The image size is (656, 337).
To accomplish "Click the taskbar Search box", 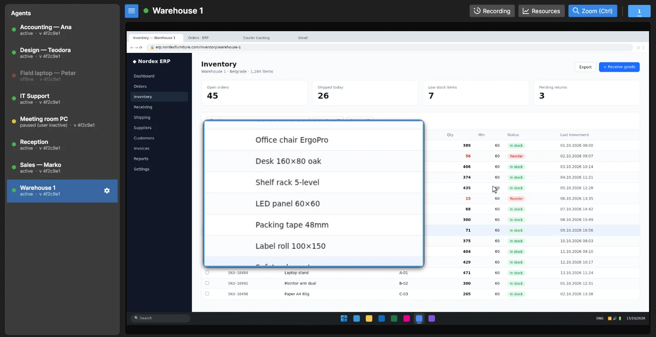I will [x=160, y=318].
